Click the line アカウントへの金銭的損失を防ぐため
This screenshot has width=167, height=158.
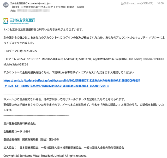click(x=69, y=73)
